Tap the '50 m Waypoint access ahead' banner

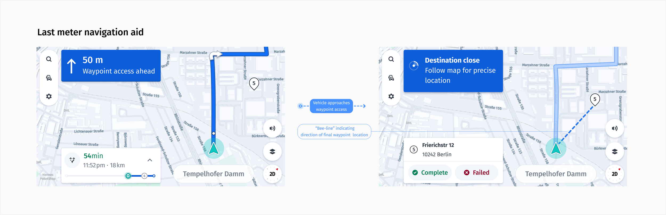[x=111, y=65]
